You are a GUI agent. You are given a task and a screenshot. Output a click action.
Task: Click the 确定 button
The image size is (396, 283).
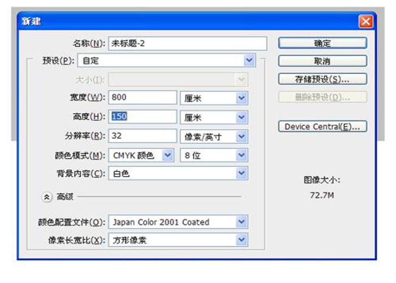[322, 43]
